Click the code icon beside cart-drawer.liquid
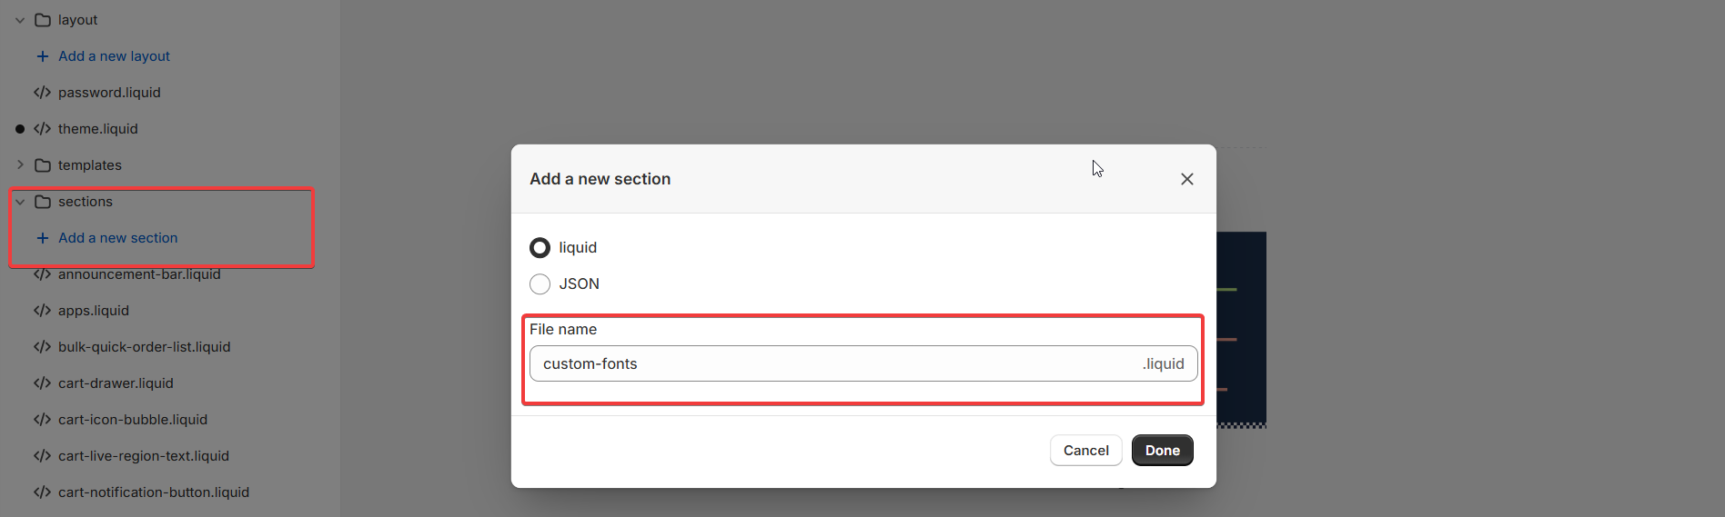1725x517 pixels. tap(42, 383)
